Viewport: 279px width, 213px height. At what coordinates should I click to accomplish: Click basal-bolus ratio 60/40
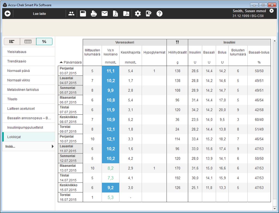(x=259, y=120)
